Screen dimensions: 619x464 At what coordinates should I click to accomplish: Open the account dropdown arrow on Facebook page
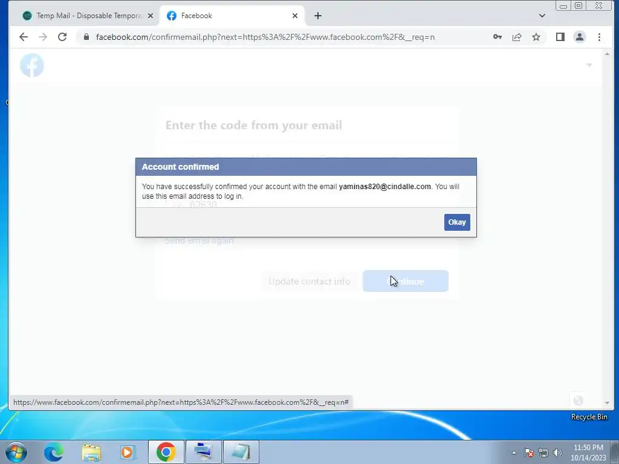(x=589, y=65)
